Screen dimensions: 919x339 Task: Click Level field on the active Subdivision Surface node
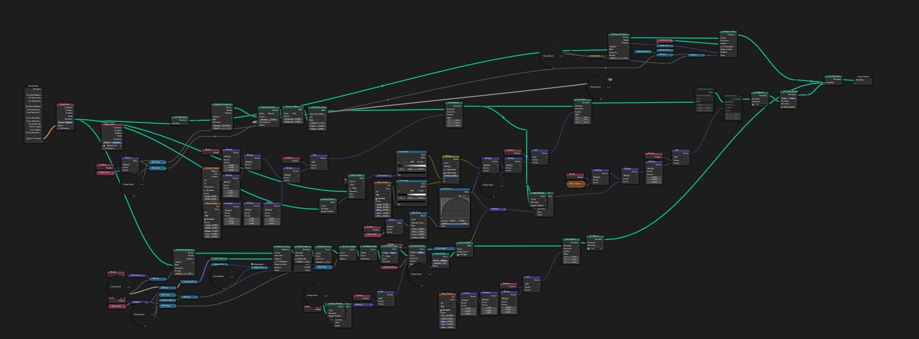coord(318,123)
